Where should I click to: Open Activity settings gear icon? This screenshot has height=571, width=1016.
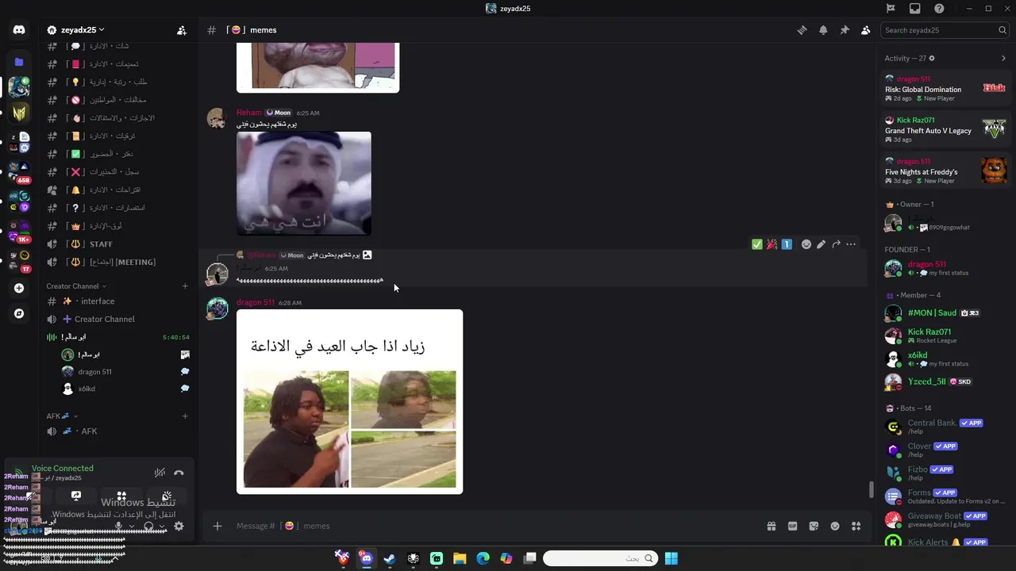[932, 58]
